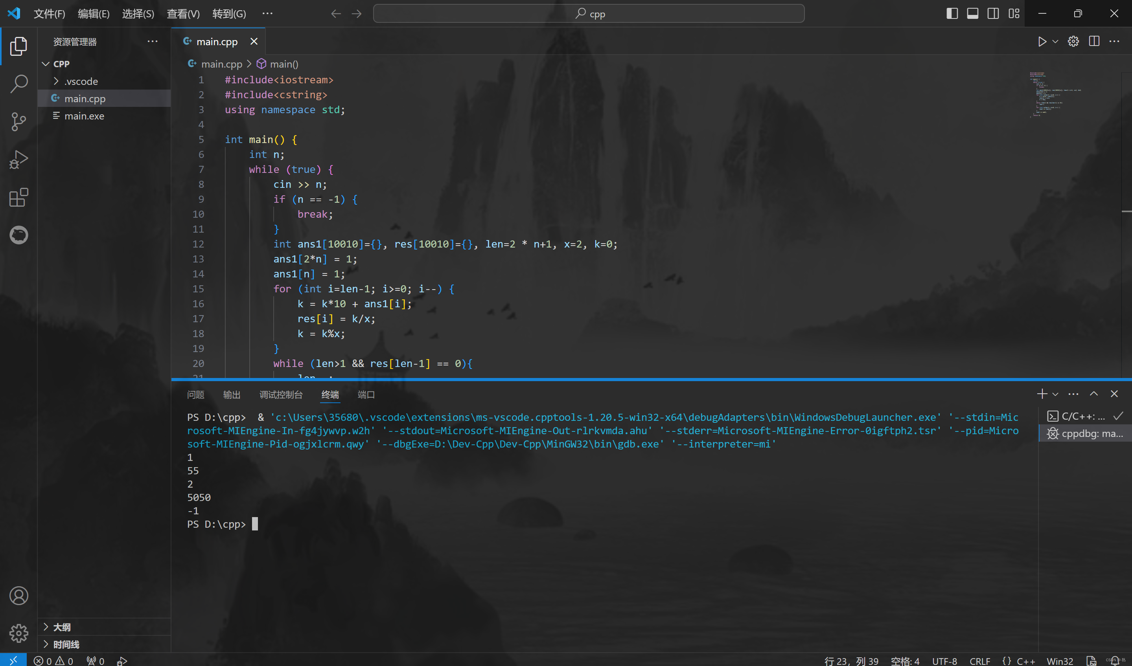Close the bottom panel
The image size is (1132, 666).
coord(1114,394)
